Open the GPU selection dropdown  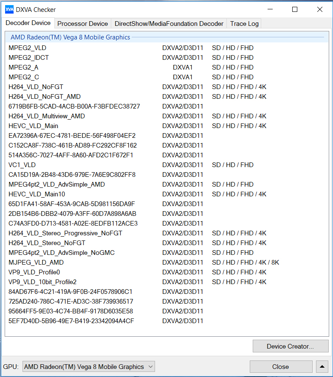(x=89, y=367)
